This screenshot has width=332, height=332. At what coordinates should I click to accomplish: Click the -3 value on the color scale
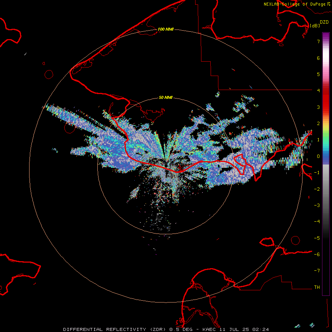[x=317, y=205]
